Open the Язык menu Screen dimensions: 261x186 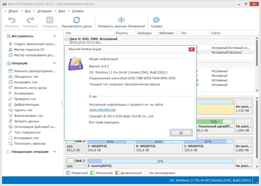62,11
